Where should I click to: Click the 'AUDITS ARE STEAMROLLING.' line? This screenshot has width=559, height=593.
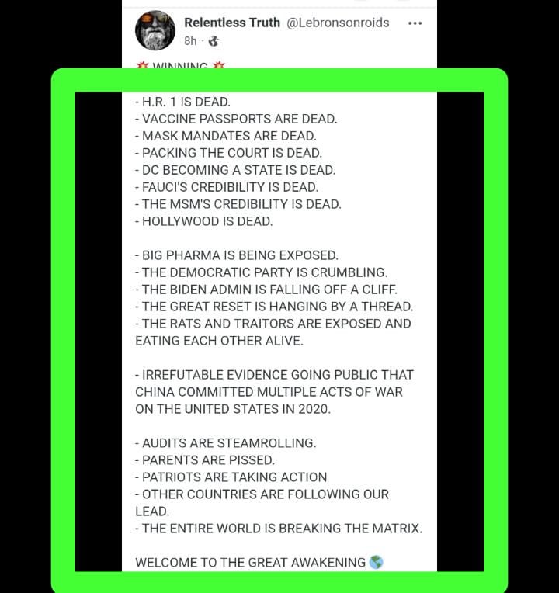tap(226, 443)
